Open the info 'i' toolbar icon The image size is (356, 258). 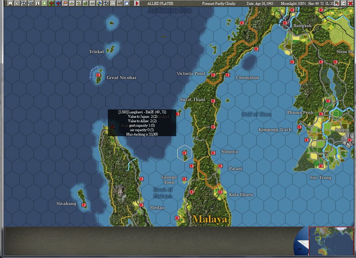click(37, 3)
